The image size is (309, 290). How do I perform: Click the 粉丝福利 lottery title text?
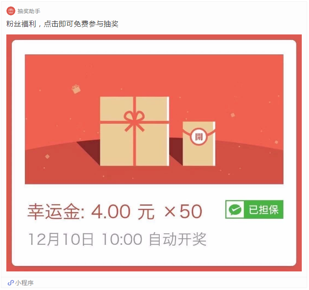tap(62, 24)
